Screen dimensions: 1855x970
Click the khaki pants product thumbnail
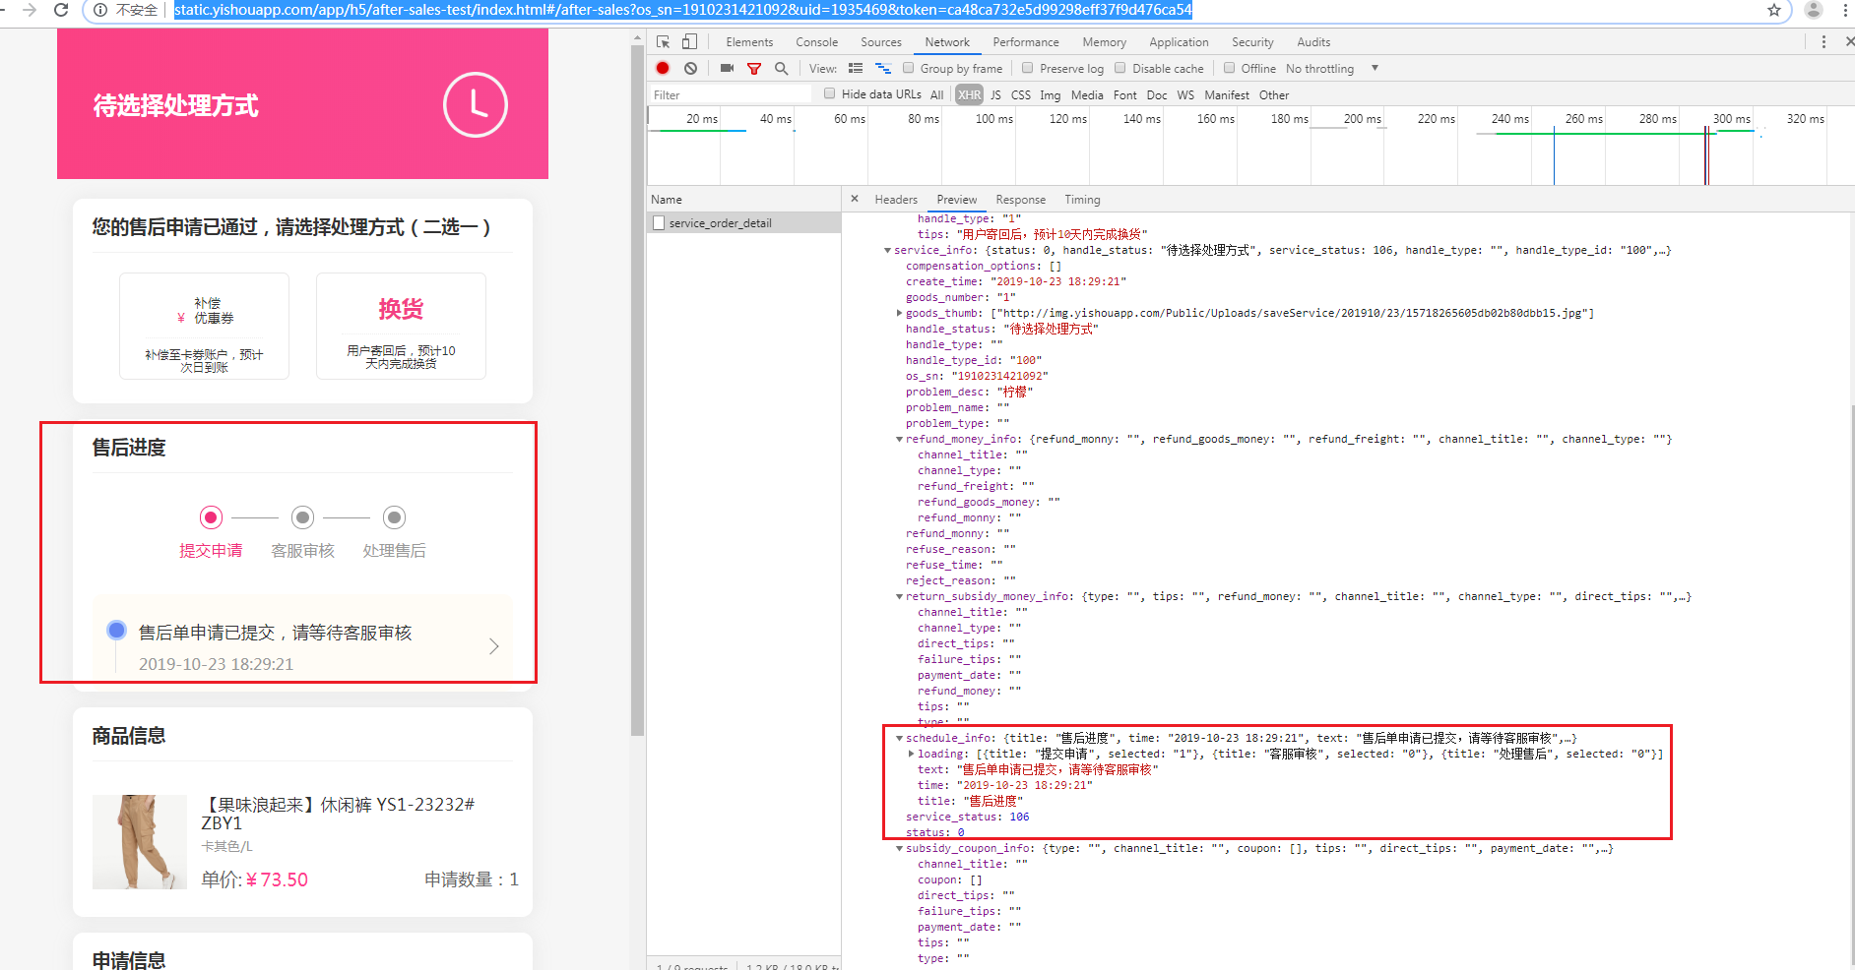pyautogui.click(x=140, y=842)
